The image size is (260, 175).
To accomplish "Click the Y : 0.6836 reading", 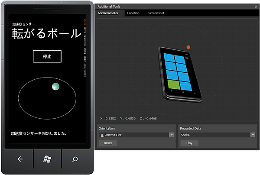I will (128, 118).
